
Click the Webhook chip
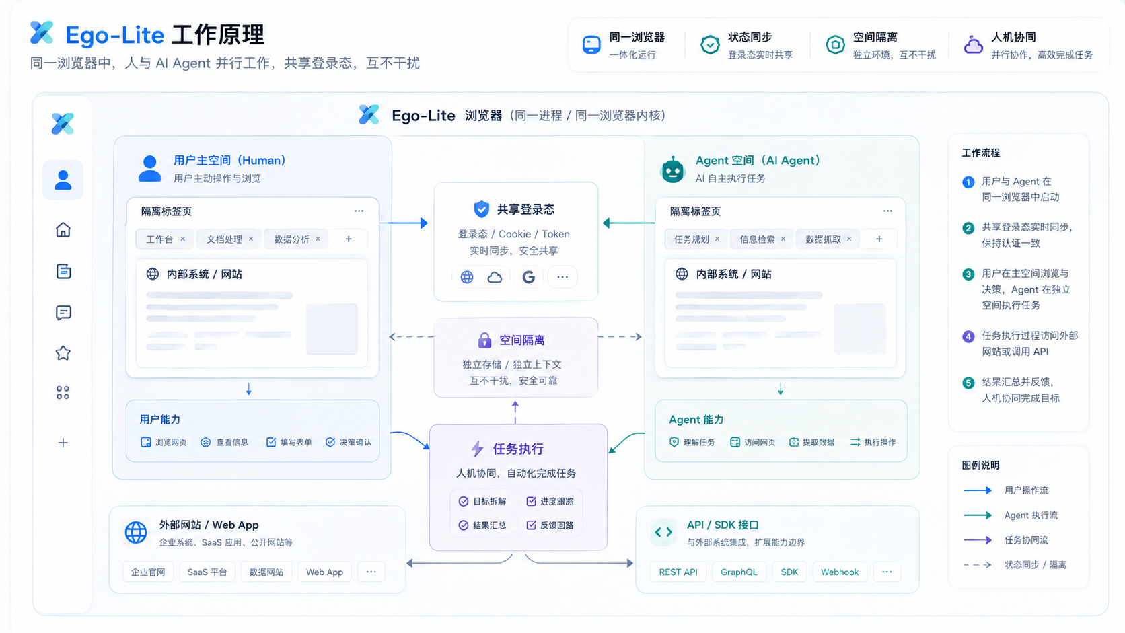pos(840,572)
